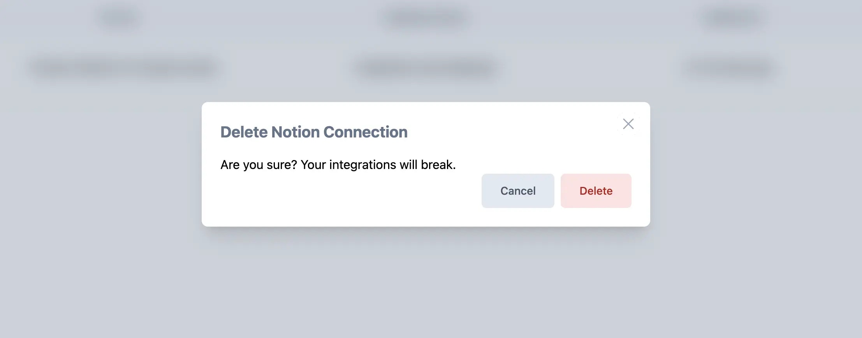Click Cancel to keep the Notion connection

518,190
